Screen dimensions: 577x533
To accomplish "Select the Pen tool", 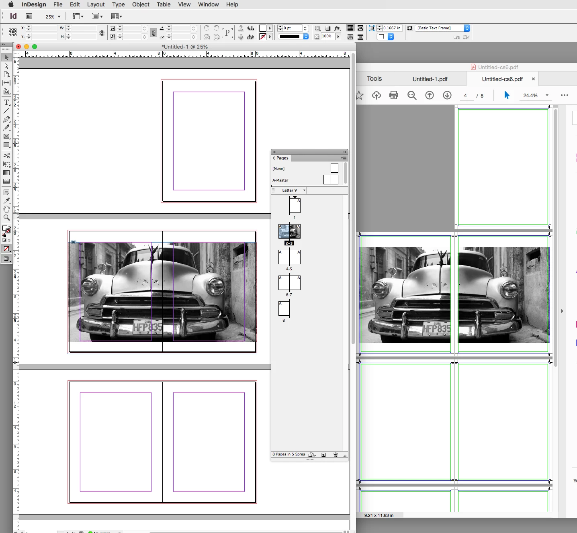I will pos(6,119).
